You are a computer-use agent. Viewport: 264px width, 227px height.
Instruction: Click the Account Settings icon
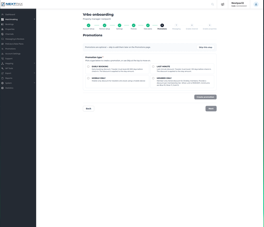click(x=2, y=54)
